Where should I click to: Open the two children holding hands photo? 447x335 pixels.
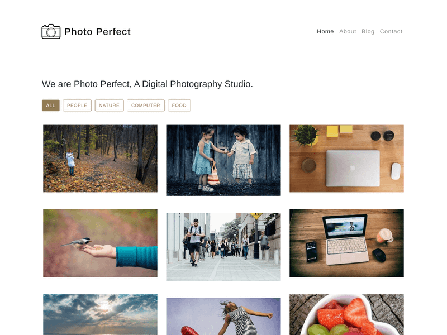(223, 160)
